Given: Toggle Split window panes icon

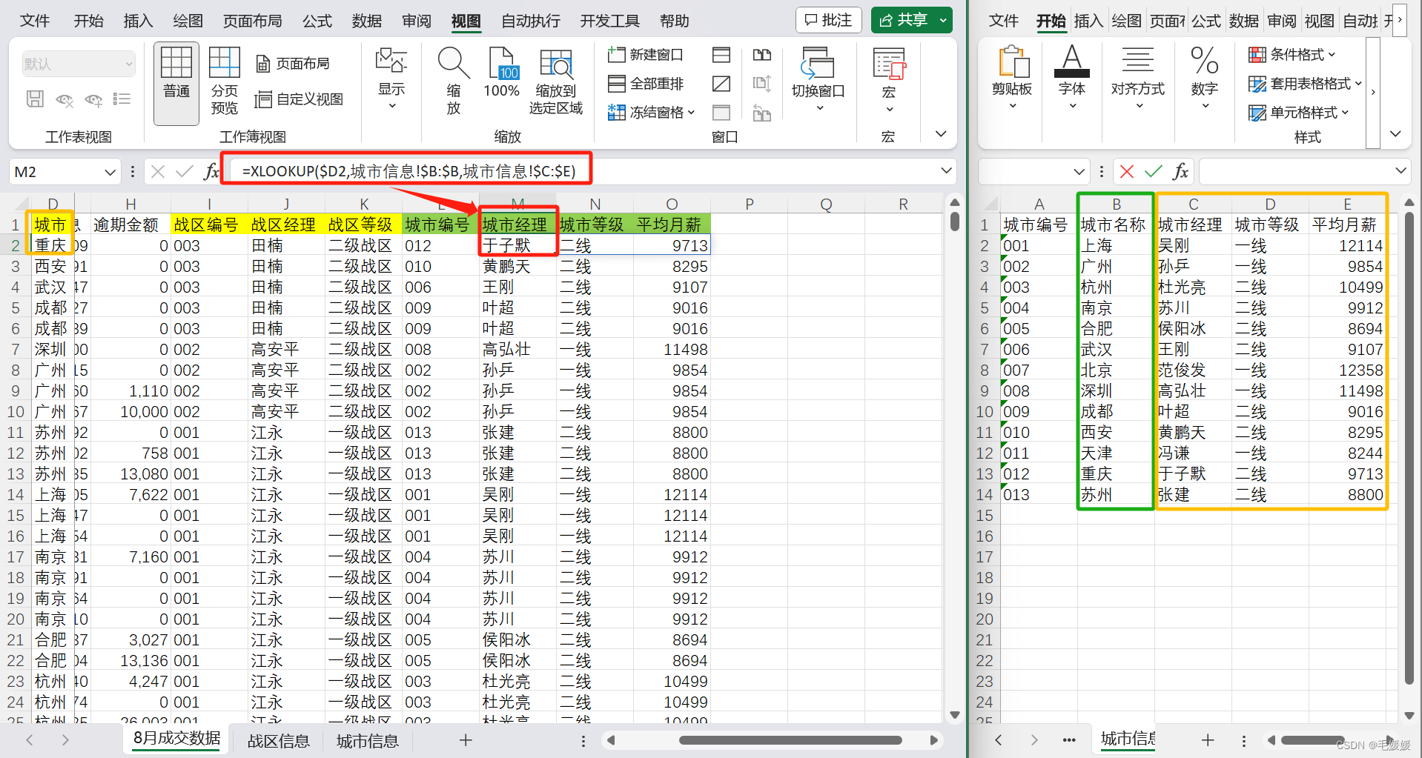Looking at the screenshot, I should (721, 55).
